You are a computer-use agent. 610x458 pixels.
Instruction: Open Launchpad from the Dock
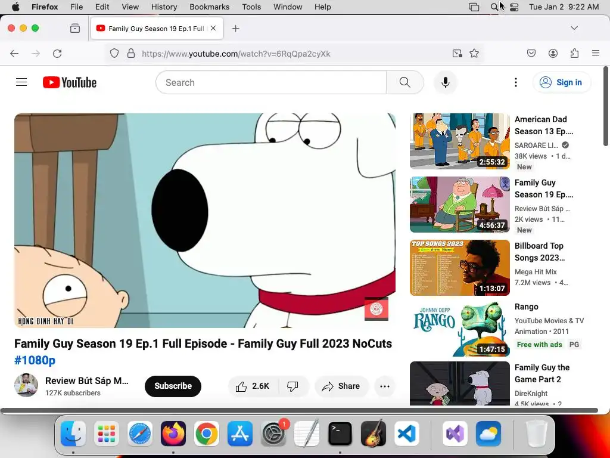click(106, 434)
